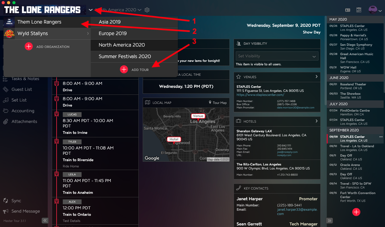Open the user avatar menu
This screenshot has width=385, height=227.
pyautogui.click(x=373, y=10)
